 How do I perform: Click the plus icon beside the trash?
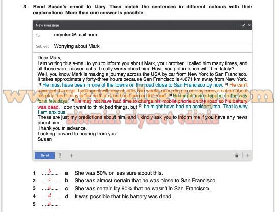248,155
